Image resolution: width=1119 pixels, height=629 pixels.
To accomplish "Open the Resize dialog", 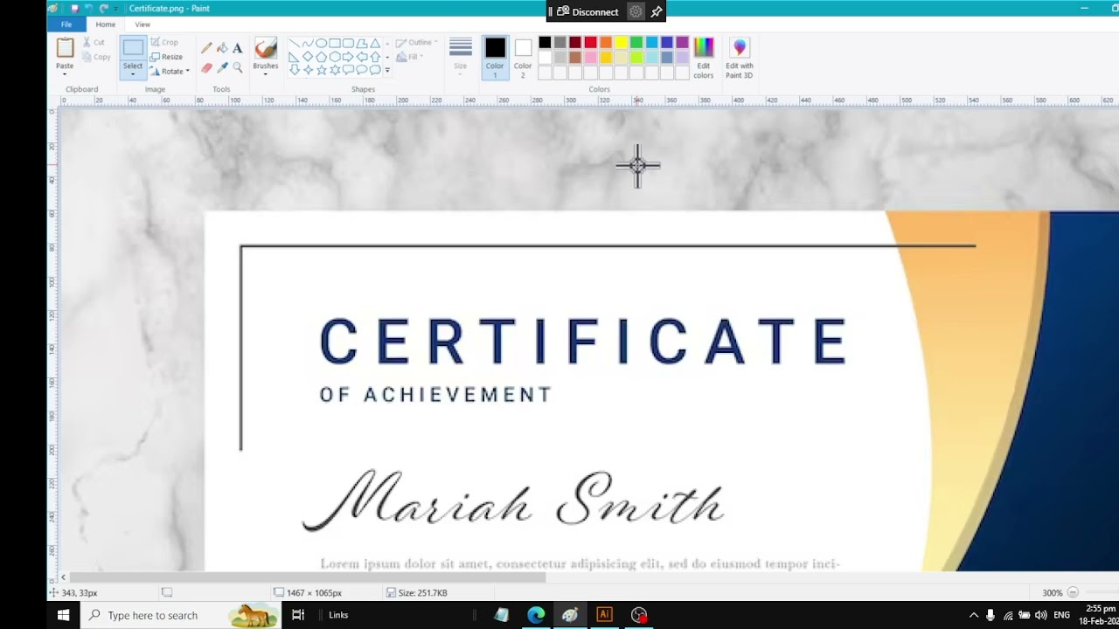I will coord(166,57).
